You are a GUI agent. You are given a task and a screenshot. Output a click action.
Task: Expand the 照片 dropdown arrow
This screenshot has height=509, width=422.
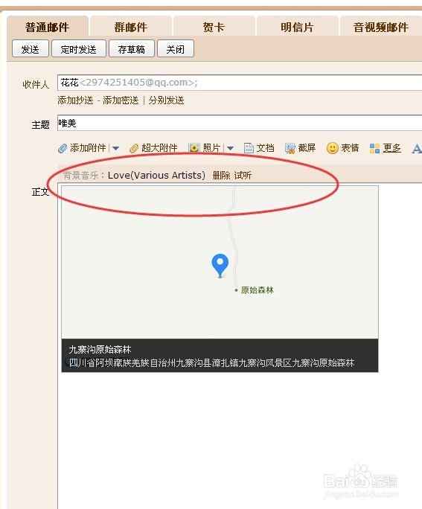tap(230, 149)
